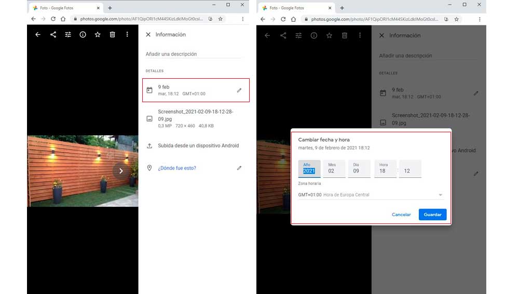Select the Mes field with 02
The width and height of the screenshot is (519, 294).
point(334,169)
